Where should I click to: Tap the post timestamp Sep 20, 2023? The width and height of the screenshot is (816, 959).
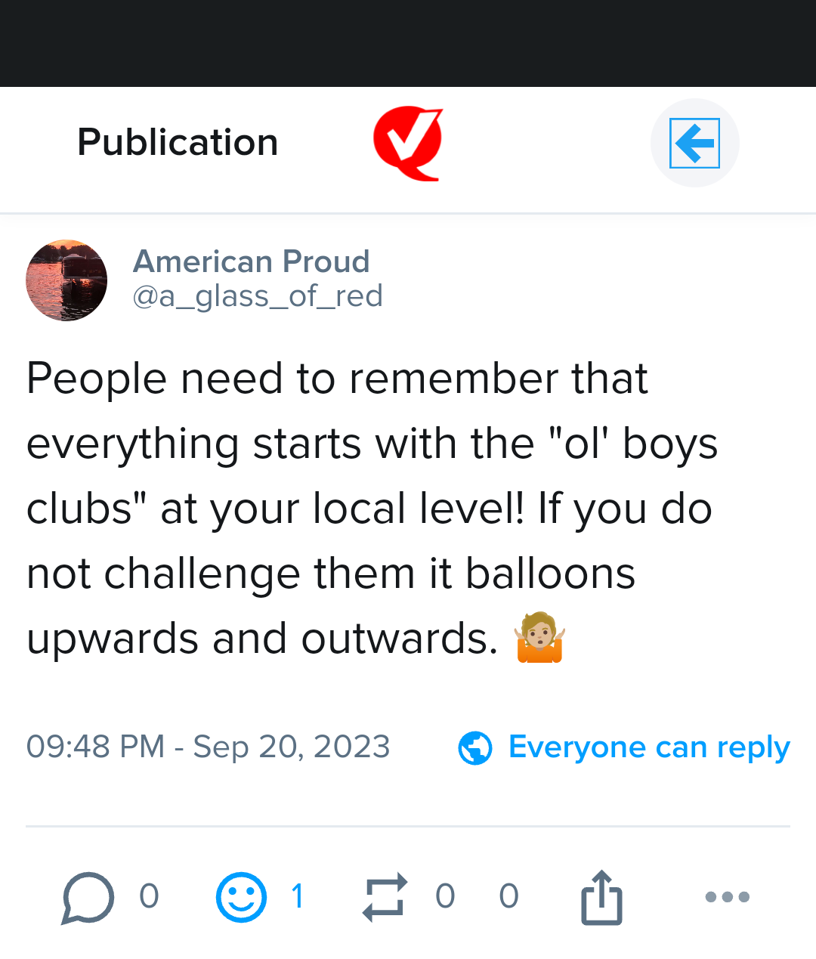pyautogui.click(x=208, y=747)
